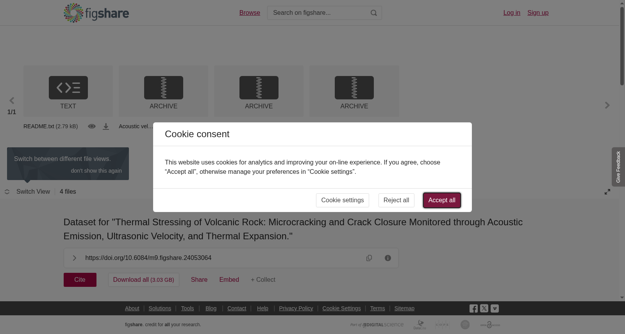Open the Tools footer link
This screenshot has height=334, width=625.
(x=187, y=308)
